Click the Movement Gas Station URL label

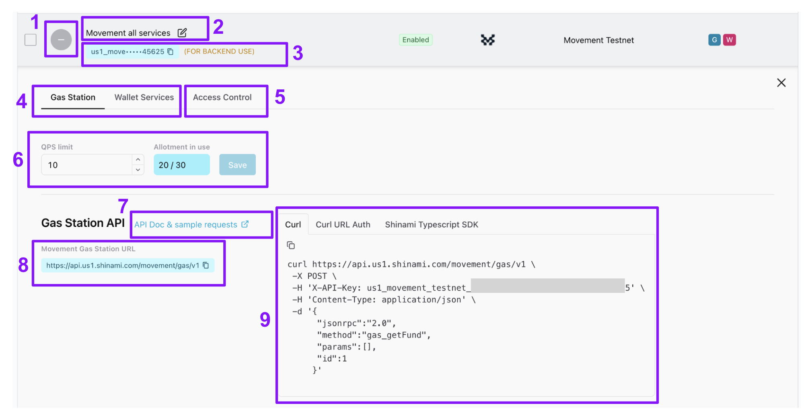88,249
